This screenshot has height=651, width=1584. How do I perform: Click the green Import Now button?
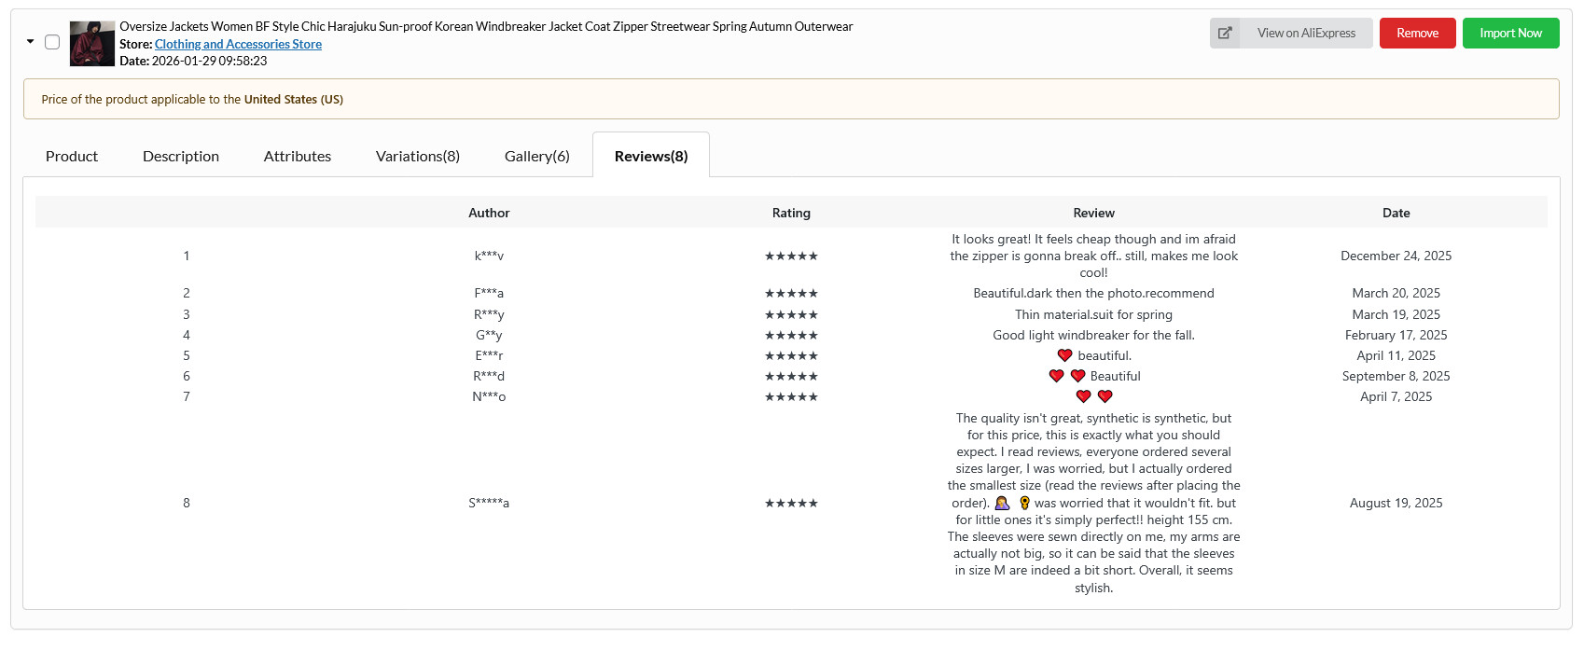pyautogui.click(x=1510, y=34)
